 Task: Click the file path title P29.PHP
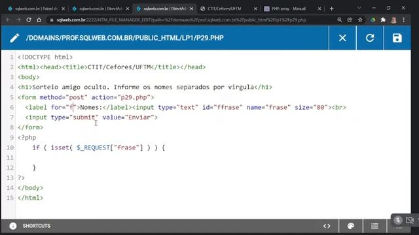(x=124, y=38)
